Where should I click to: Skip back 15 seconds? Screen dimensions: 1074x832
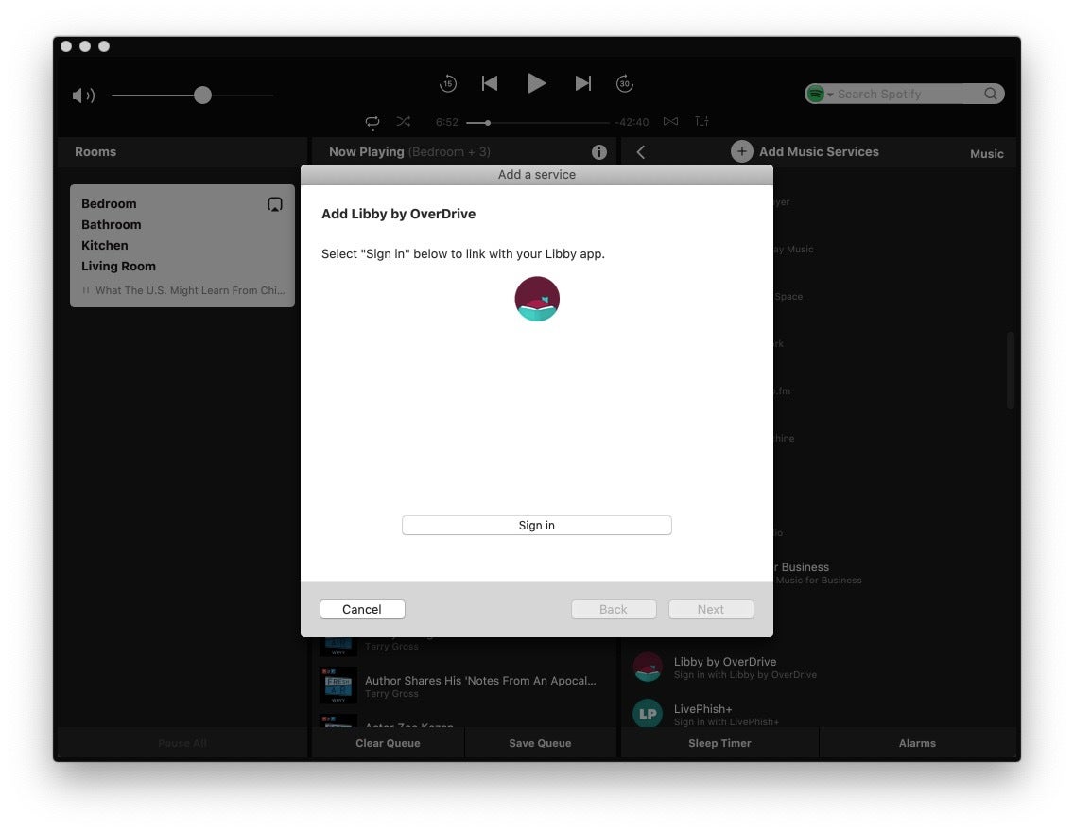[448, 83]
